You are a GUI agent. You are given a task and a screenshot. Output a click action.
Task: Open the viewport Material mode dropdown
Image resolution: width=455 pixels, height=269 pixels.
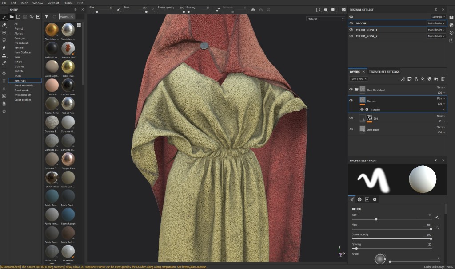point(325,19)
